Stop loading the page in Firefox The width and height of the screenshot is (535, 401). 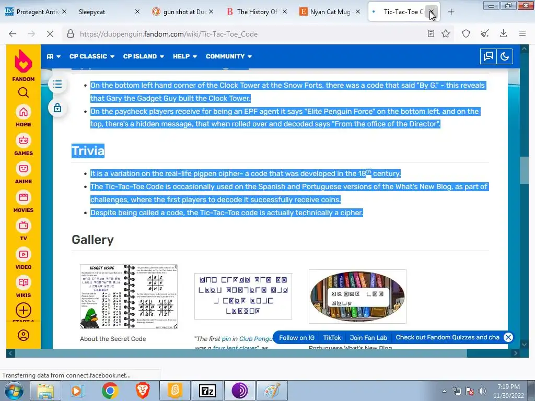click(50, 34)
